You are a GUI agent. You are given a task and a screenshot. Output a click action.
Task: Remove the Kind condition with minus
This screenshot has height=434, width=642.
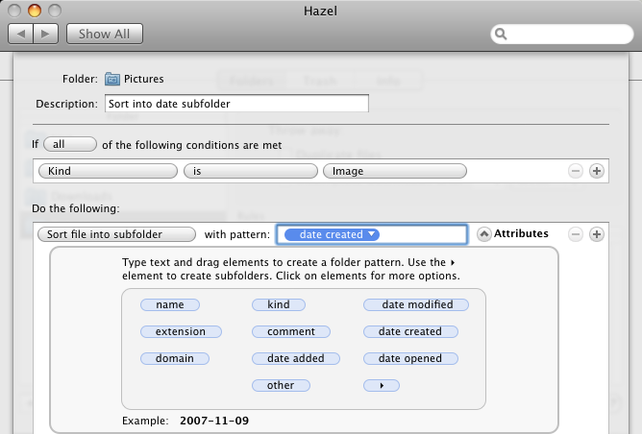click(x=576, y=171)
